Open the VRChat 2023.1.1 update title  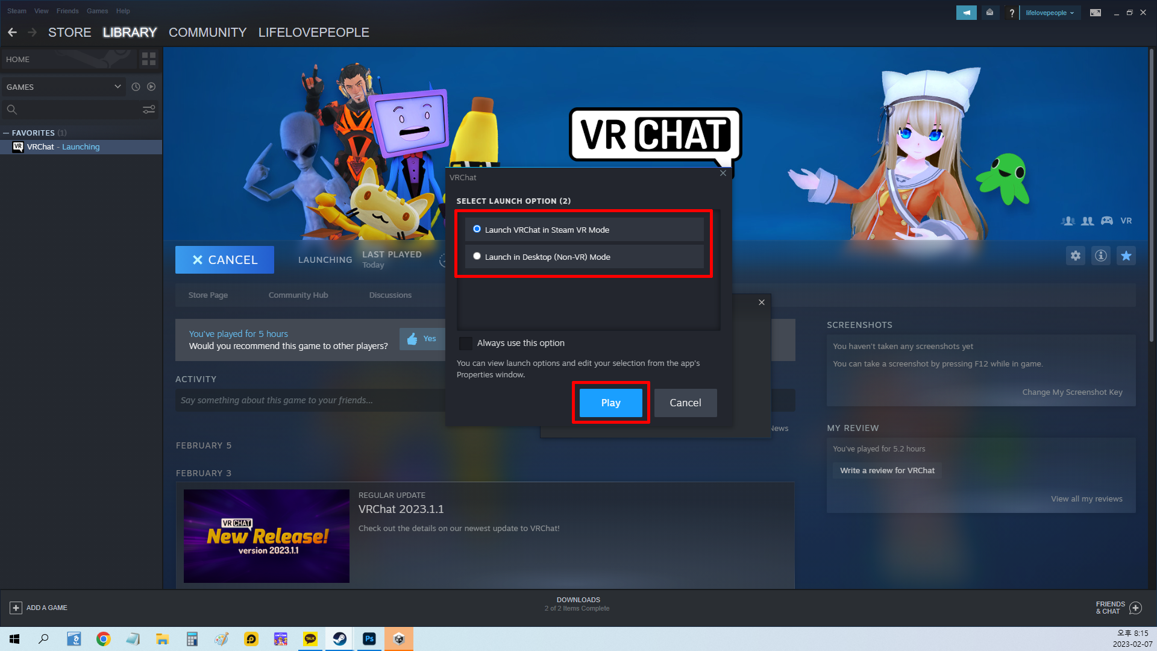tap(401, 509)
